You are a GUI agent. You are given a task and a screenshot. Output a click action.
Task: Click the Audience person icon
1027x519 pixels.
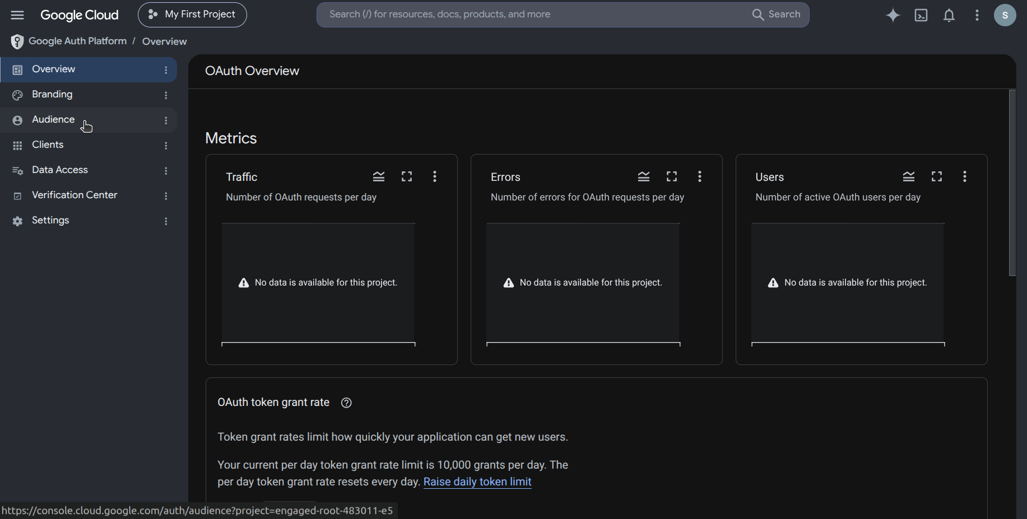tap(17, 120)
